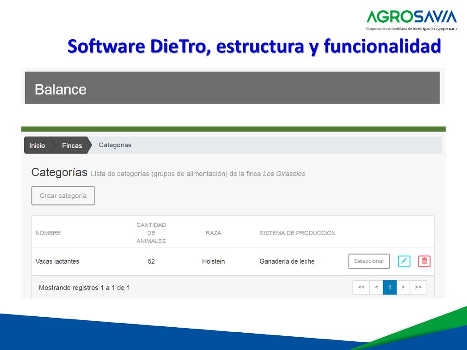Image resolution: width=467 pixels, height=350 pixels.
Task: Click the Balance header title
Action: 61,89
